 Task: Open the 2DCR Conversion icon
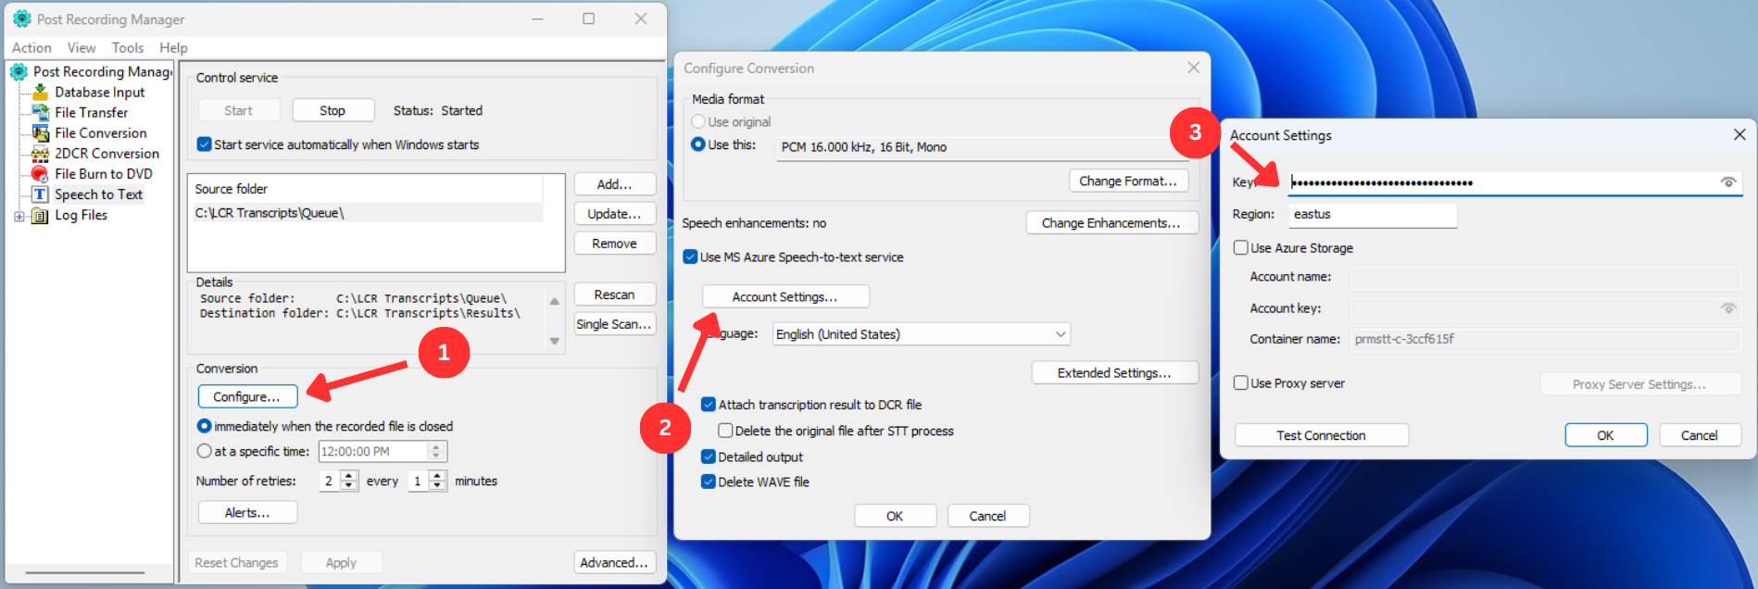[x=41, y=153]
